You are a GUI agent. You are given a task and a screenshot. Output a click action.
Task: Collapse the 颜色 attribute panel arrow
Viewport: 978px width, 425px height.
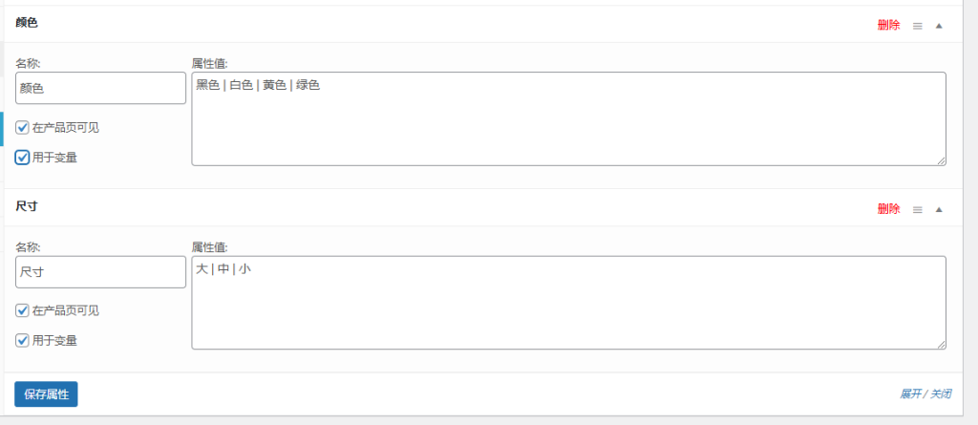coord(939,26)
